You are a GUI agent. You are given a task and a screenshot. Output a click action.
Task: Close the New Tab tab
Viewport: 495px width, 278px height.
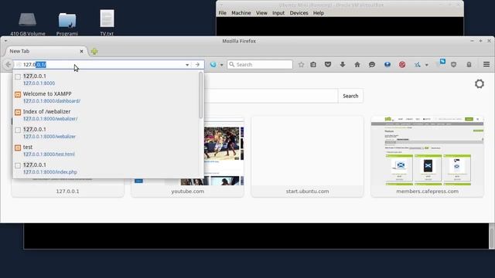(81, 51)
